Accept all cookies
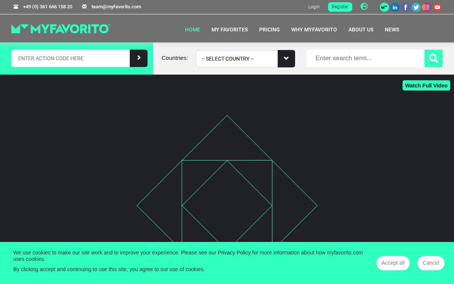The width and height of the screenshot is (454, 284). (393, 263)
